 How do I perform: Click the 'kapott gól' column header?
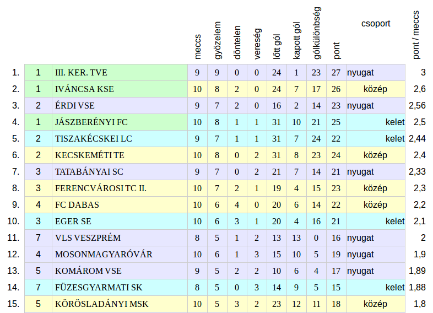[x=296, y=41]
